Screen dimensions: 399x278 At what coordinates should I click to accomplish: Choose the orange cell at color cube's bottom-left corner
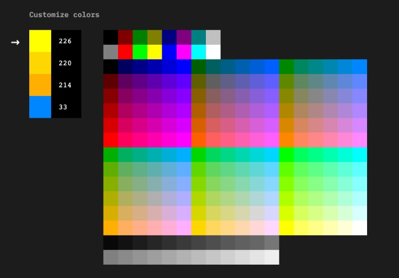pyautogui.click(x=111, y=228)
